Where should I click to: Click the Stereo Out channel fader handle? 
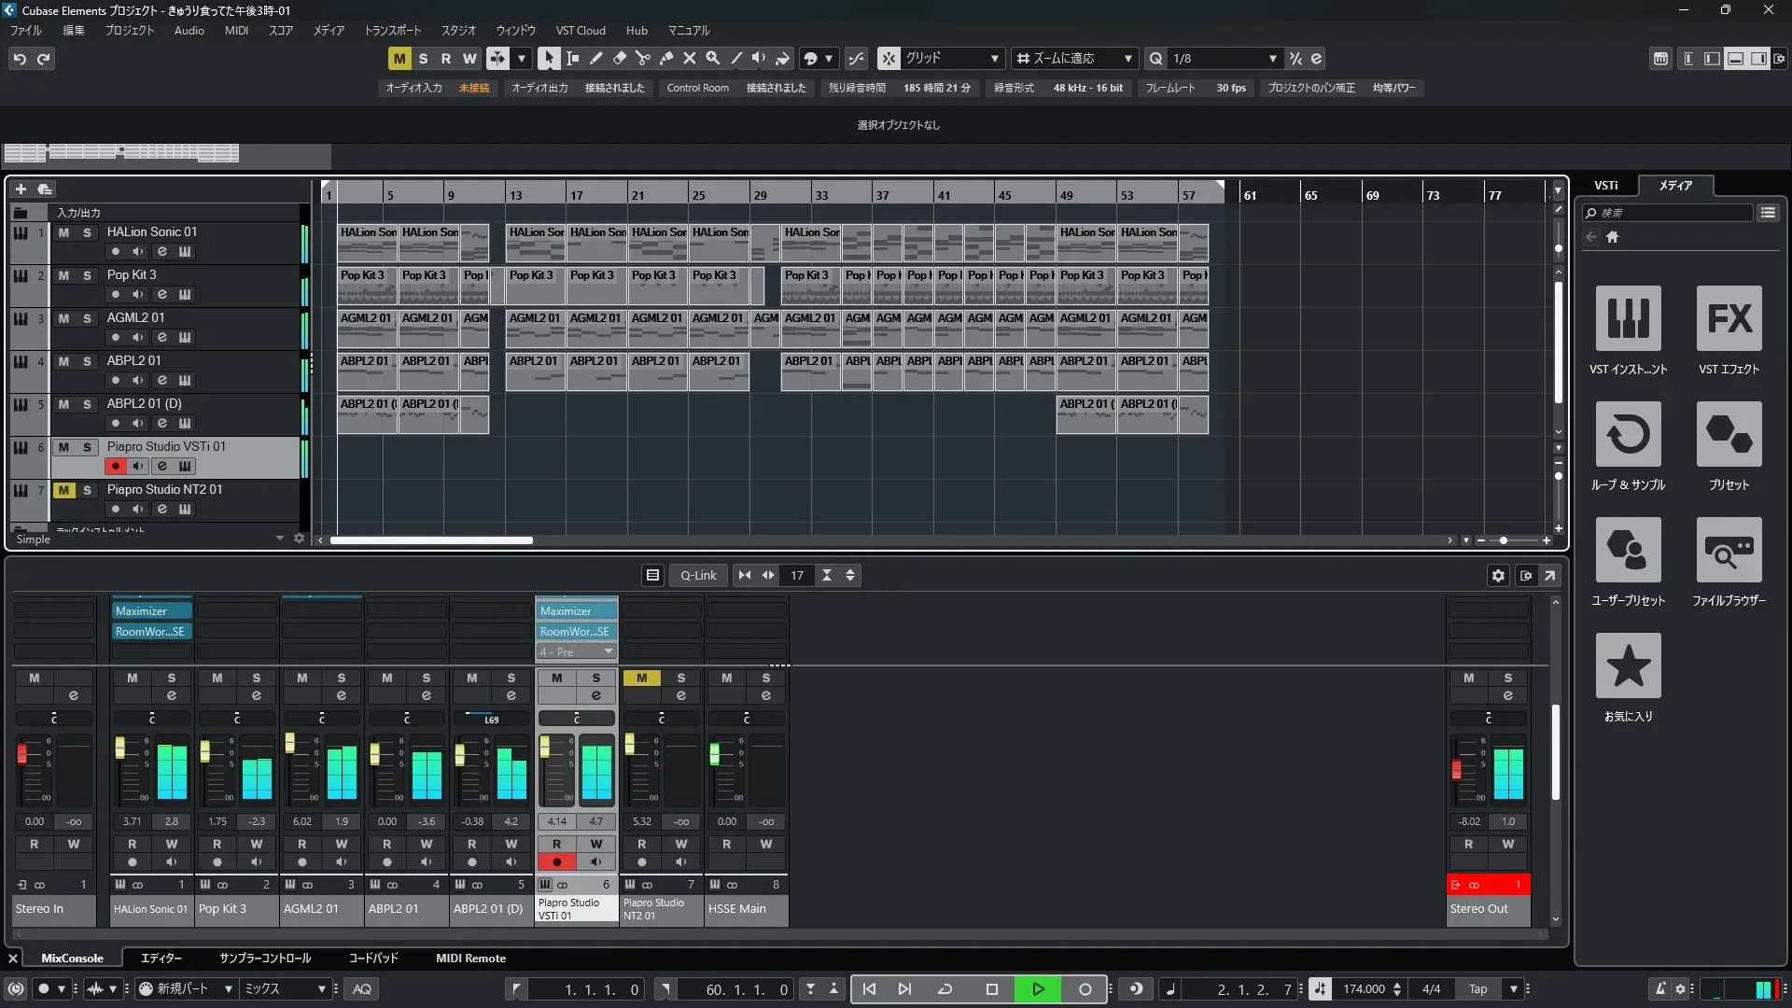click(x=1456, y=770)
